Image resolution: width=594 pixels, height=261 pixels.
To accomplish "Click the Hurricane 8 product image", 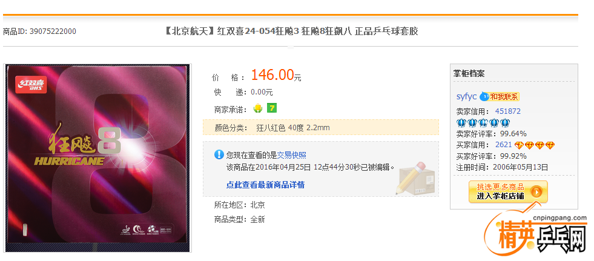I will (x=97, y=158).
